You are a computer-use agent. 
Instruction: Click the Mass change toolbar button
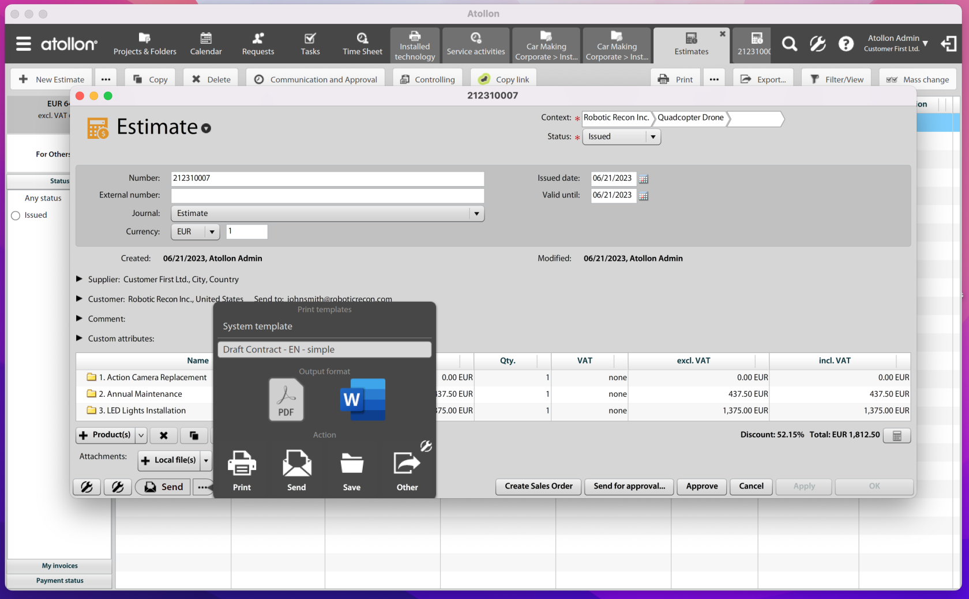click(x=918, y=79)
